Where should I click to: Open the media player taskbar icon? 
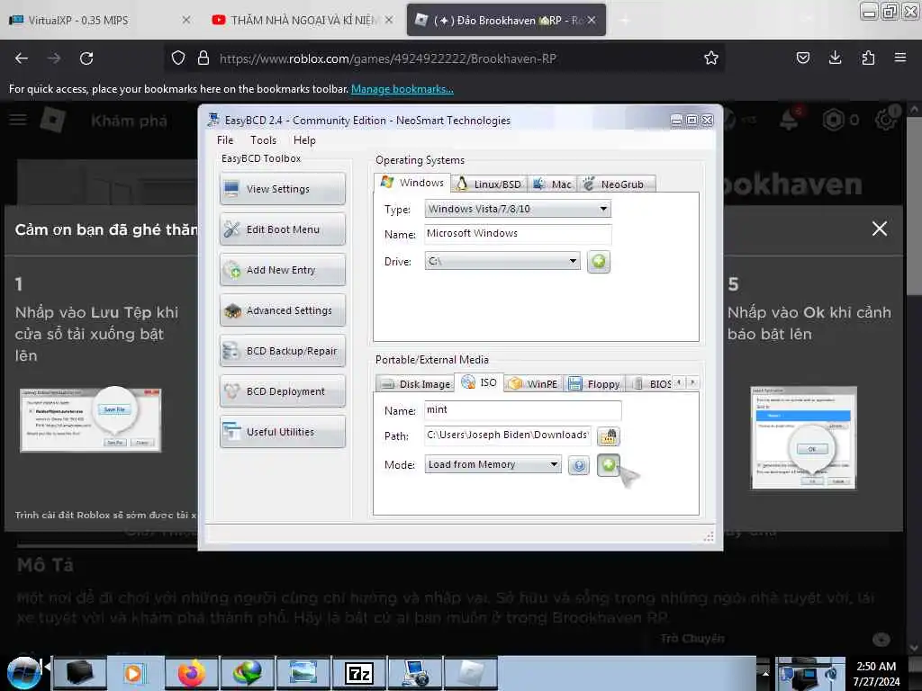135,673
